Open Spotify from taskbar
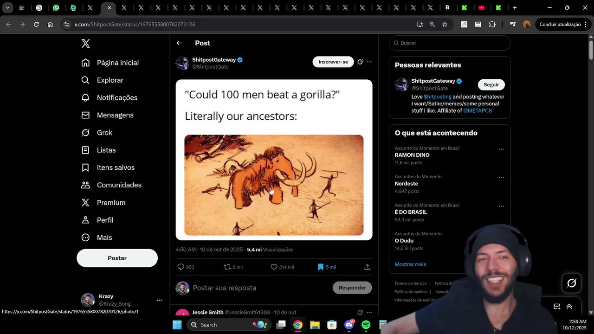The width and height of the screenshot is (594, 334). pos(366,325)
